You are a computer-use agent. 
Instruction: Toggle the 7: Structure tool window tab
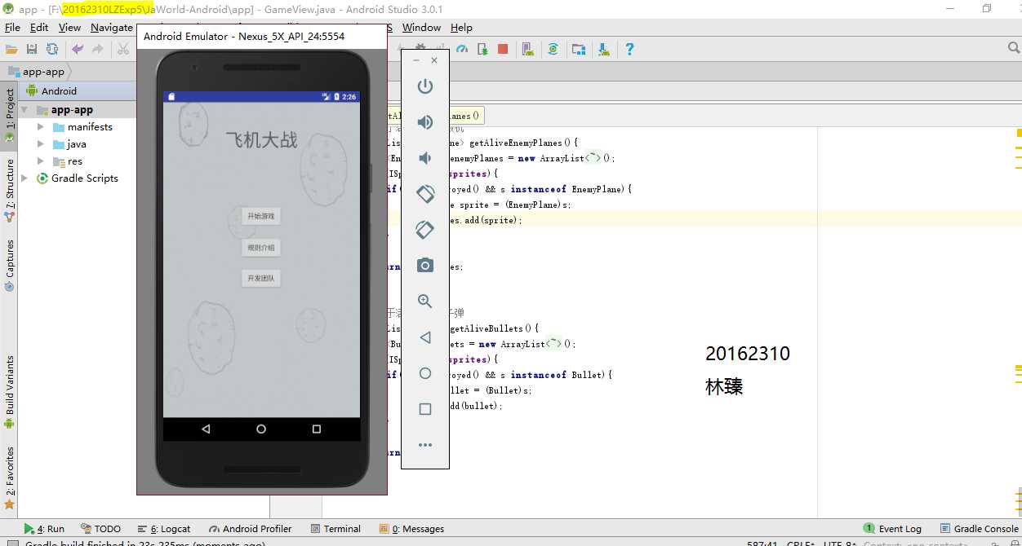pyautogui.click(x=10, y=191)
